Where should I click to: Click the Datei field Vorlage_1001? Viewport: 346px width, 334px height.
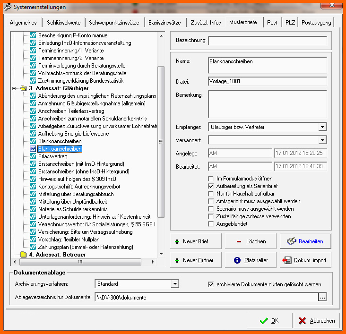268,81
